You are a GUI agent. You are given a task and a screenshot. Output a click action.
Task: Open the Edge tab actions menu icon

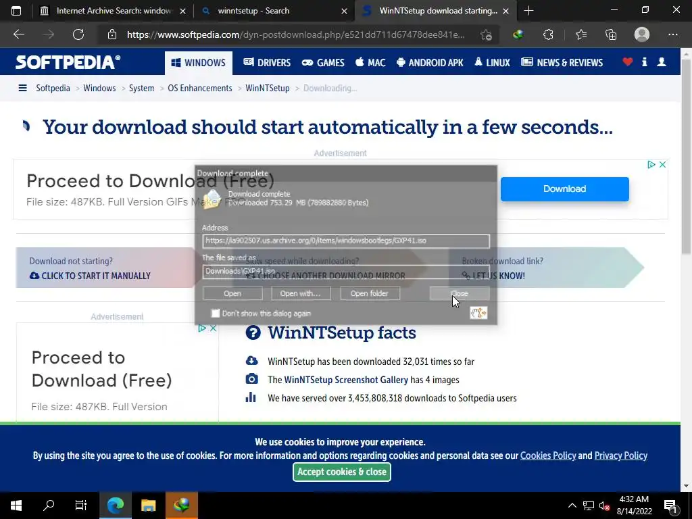point(16,11)
